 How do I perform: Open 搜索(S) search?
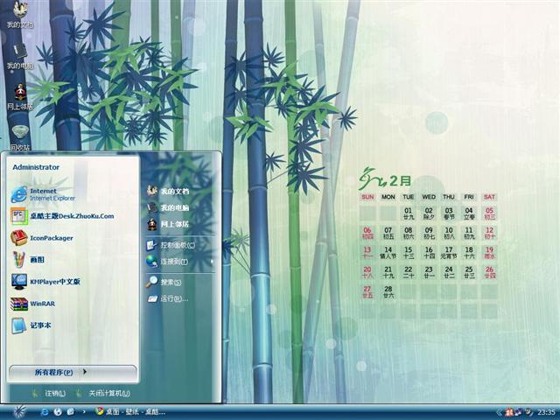point(164,282)
